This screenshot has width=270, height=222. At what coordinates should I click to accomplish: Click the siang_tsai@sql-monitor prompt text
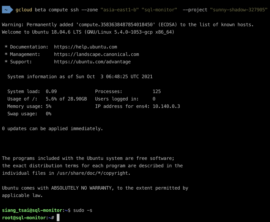click(x=32, y=210)
